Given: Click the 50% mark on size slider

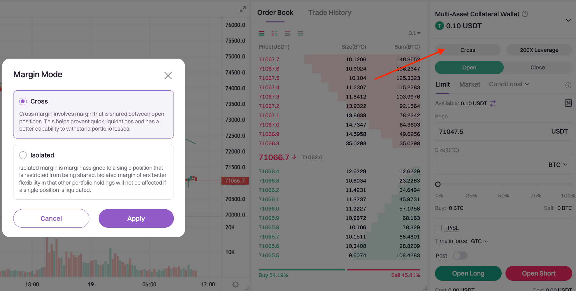Looking at the screenshot, I should click(x=503, y=184).
